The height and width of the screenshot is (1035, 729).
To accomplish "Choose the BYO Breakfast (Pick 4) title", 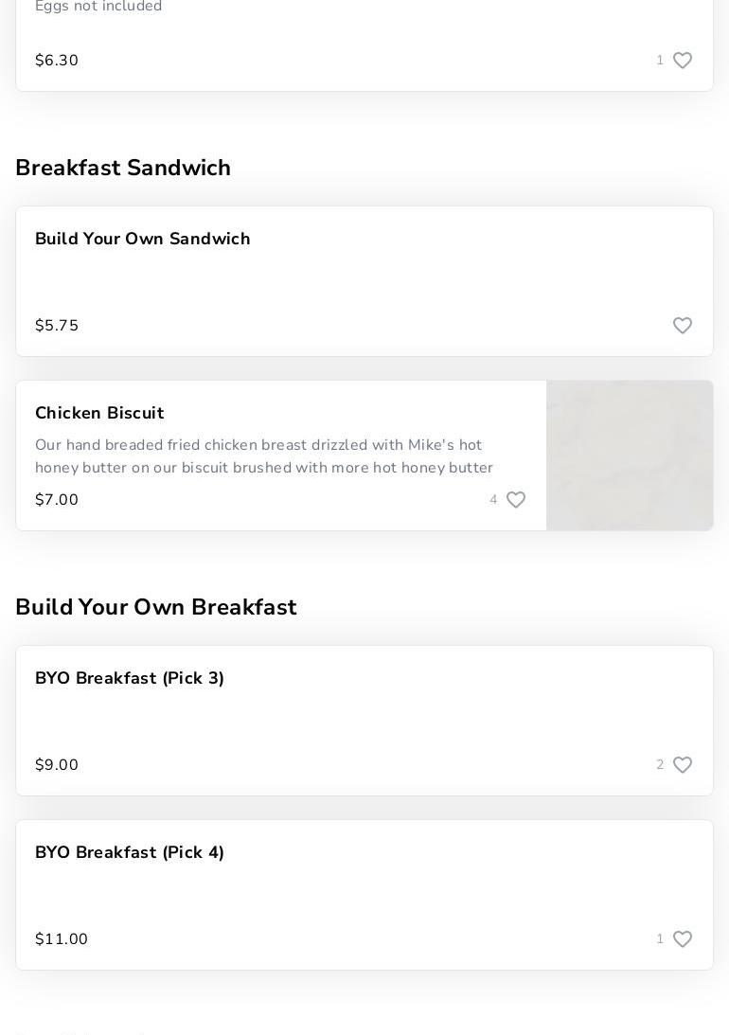I will click(130, 853).
